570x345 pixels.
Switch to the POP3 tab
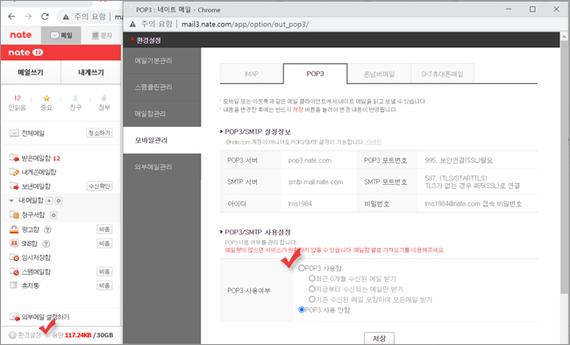pos(315,74)
